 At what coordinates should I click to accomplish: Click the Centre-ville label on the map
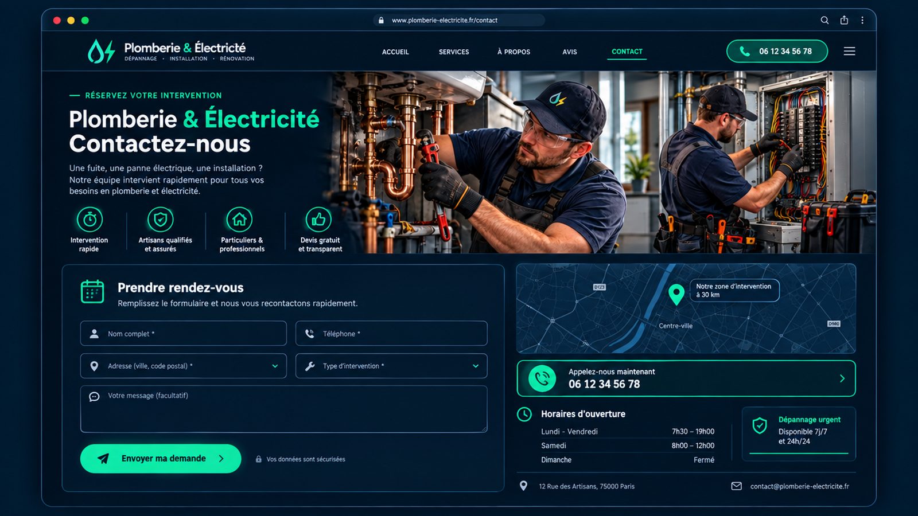tap(675, 326)
